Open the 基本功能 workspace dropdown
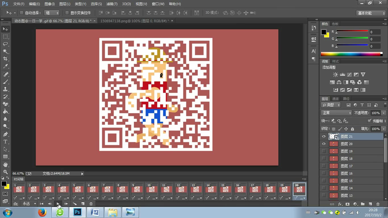 (371, 13)
